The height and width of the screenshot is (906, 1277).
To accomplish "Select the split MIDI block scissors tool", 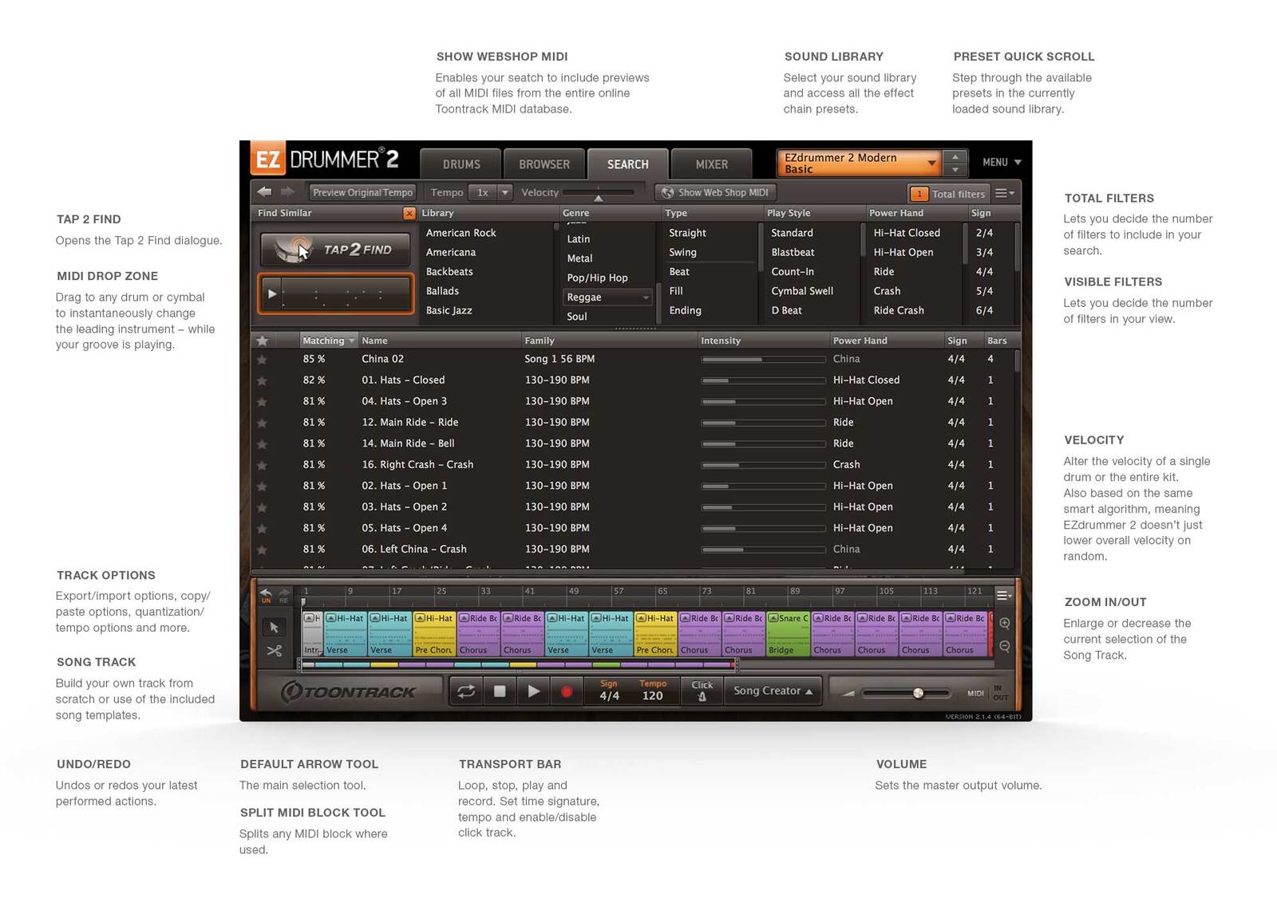I will 274,651.
